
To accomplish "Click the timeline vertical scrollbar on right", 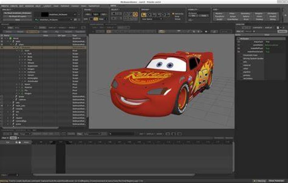I will point(234,156).
